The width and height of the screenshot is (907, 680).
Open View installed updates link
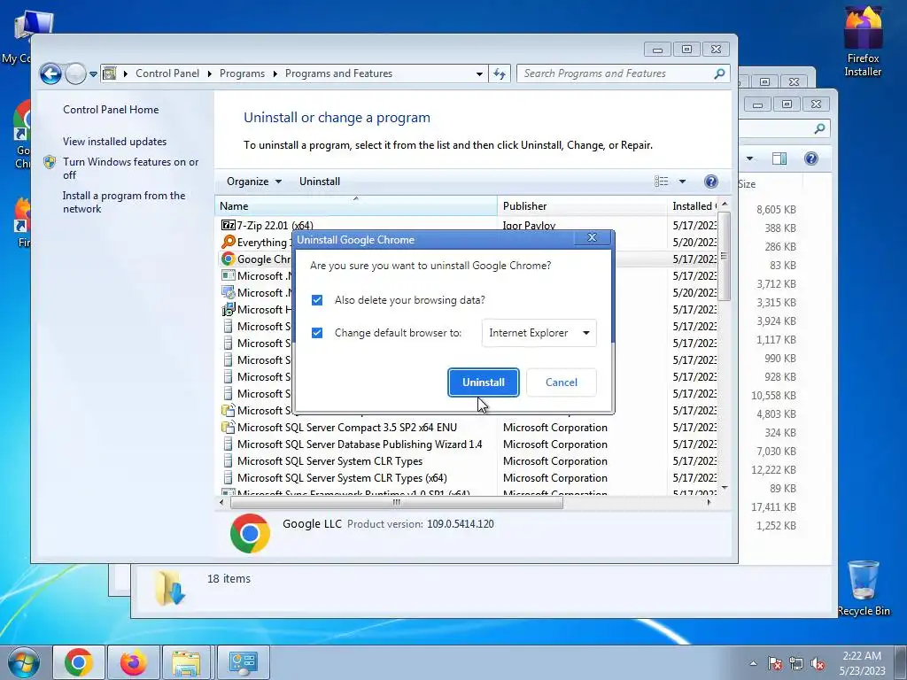[114, 141]
